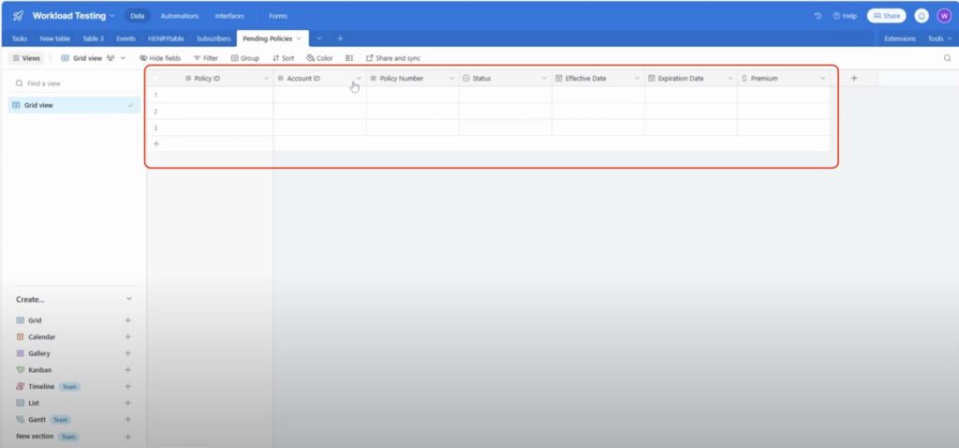The height and width of the screenshot is (448, 959).
Task: Open the Premium field dropdown arrow
Action: click(822, 79)
